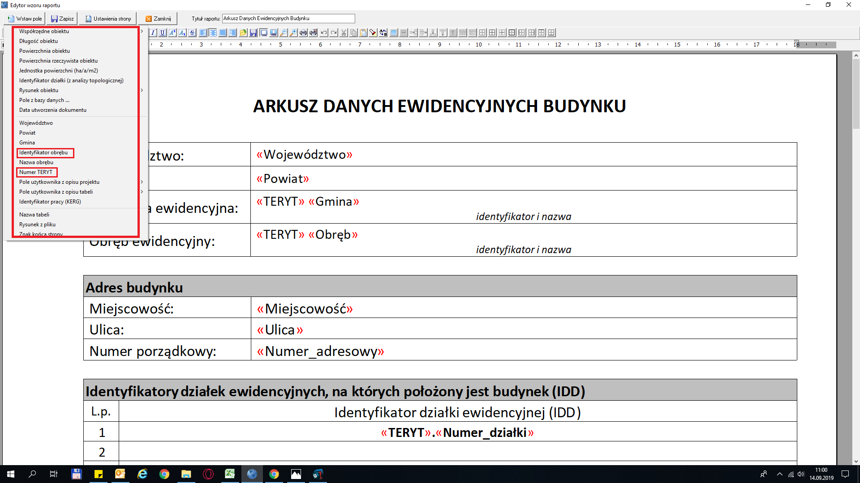The width and height of the screenshot is (860, 483).
Task: Click the find and replace A-B icon
Action: [x=383, y=33]
